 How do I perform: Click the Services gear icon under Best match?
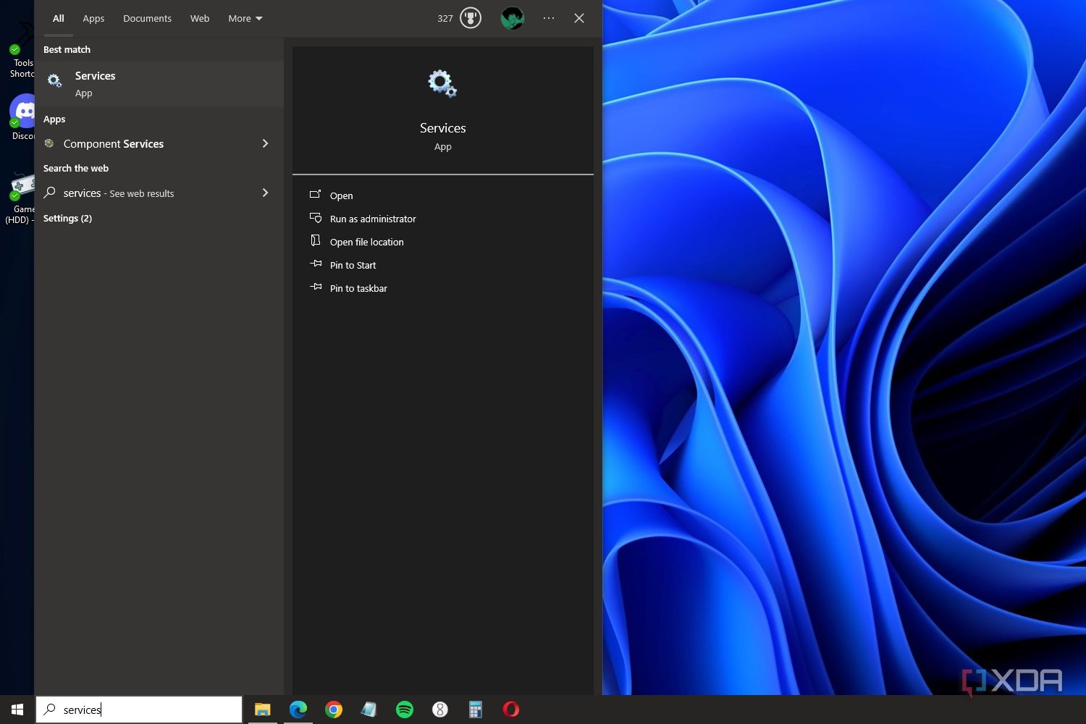54,81
